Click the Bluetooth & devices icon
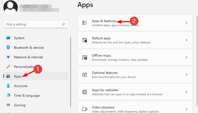The height and width of the screenshot is (113, 198). [8, 48]
